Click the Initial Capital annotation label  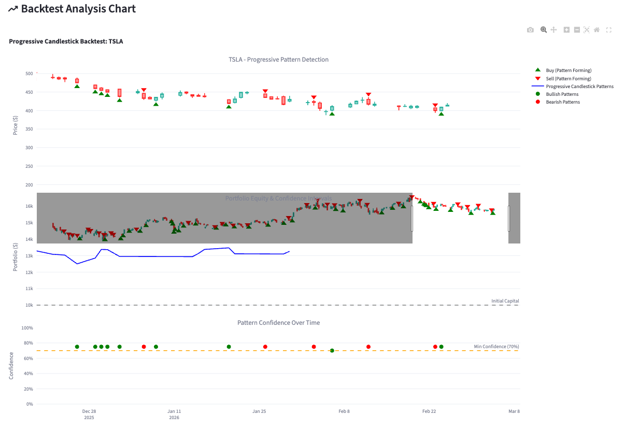click(505, 300)
